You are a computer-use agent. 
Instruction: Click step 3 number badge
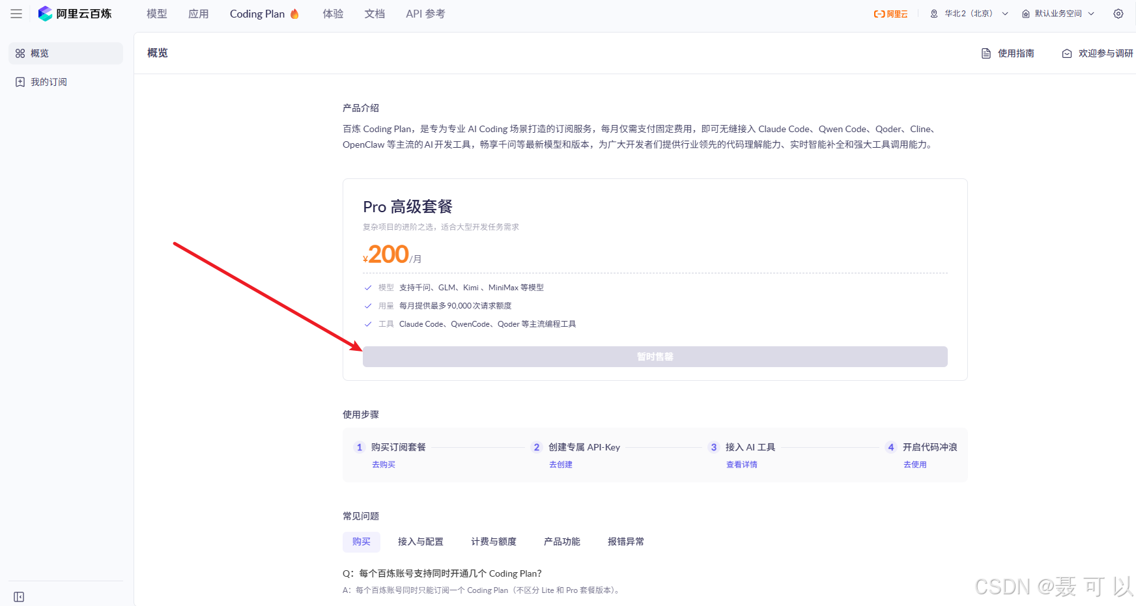(714, 447)
